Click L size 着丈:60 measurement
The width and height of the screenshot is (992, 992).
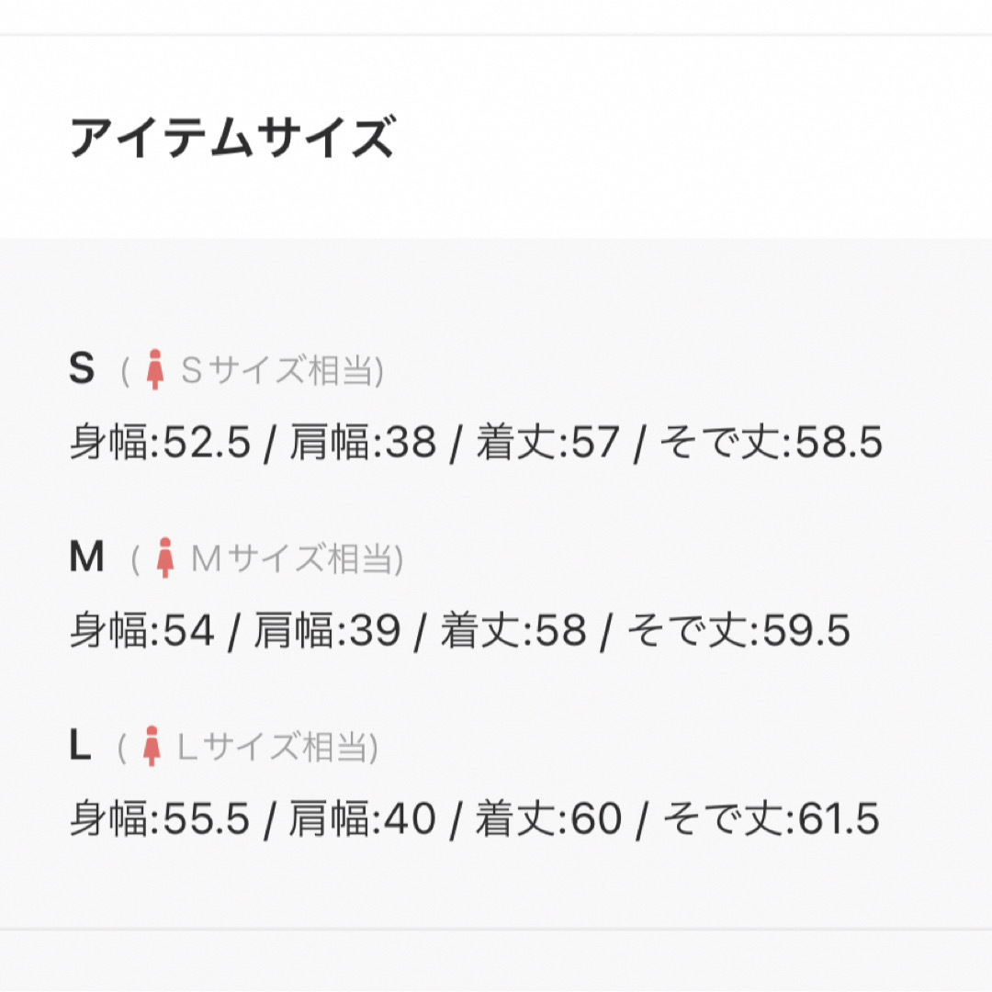548,818
